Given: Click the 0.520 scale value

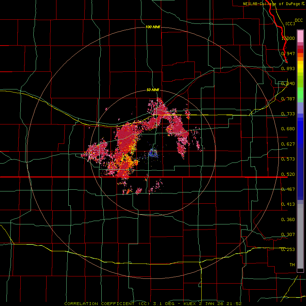Looking at the screenshot, I should point(288,174).
